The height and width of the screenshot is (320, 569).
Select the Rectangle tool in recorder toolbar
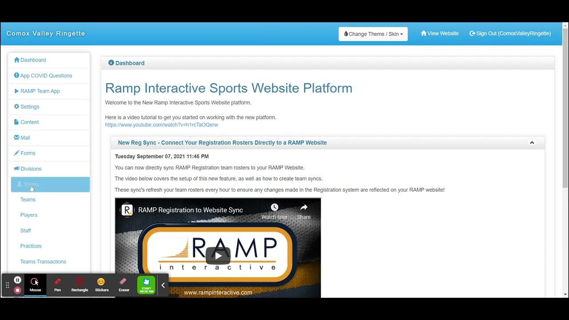click(x=80, y=285)
